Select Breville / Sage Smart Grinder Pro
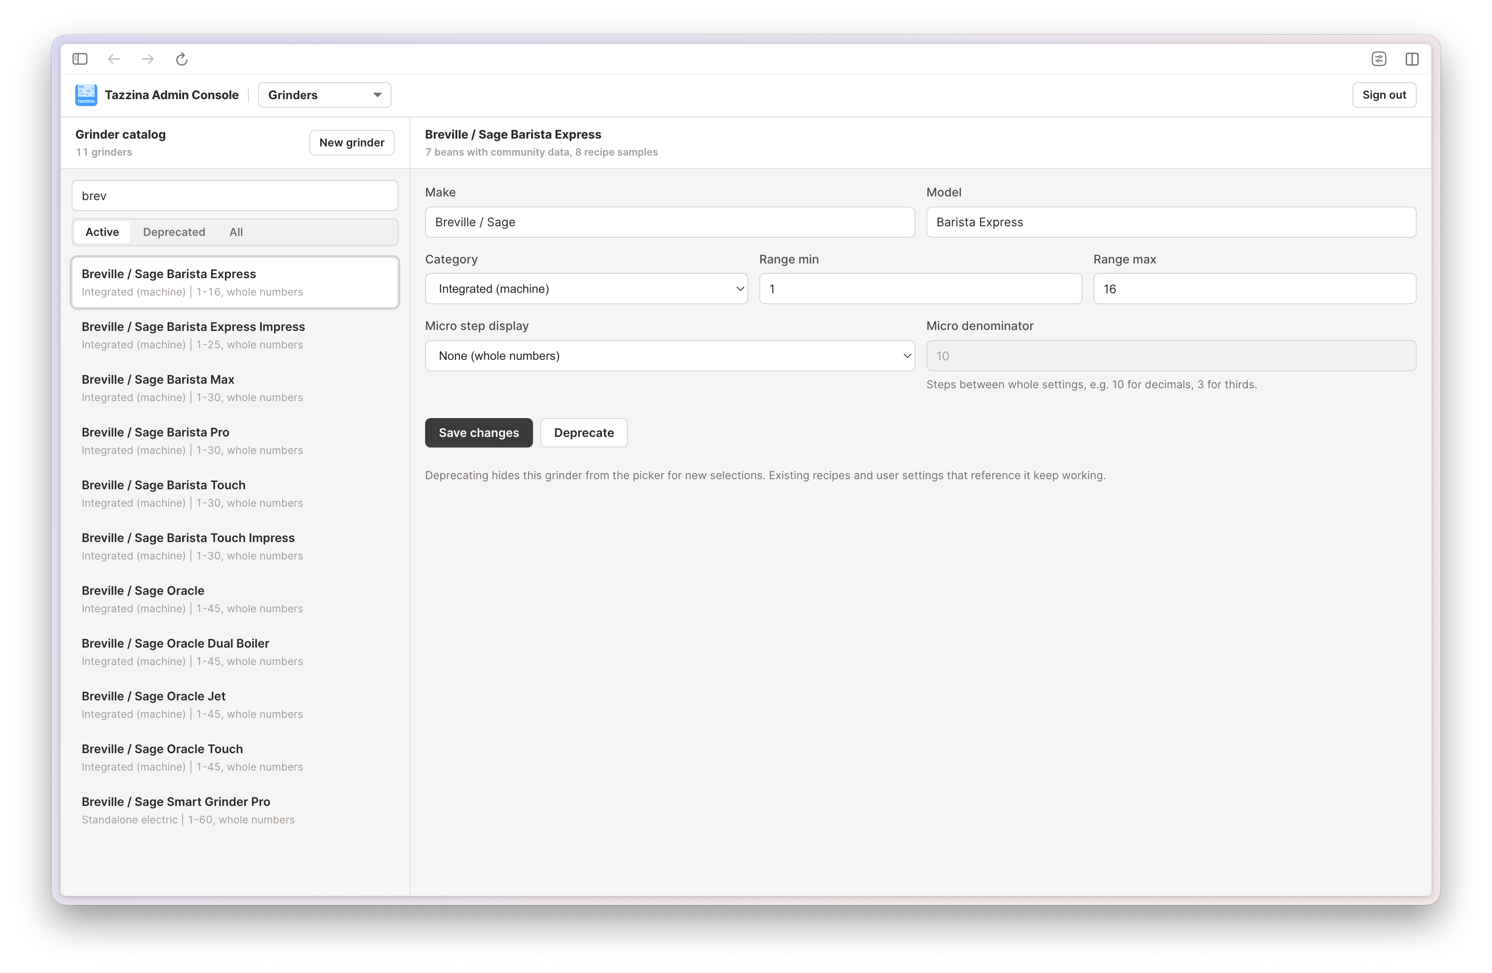1492x973 pixels. pos(235,810)
